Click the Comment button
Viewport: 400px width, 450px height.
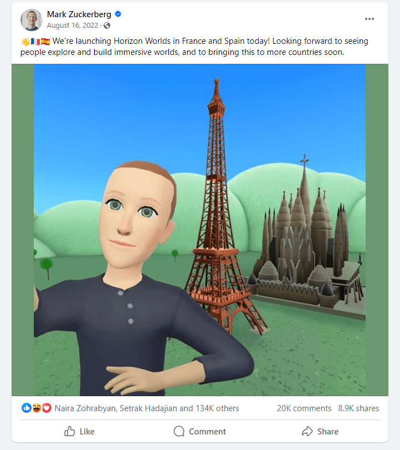(199, 431)
